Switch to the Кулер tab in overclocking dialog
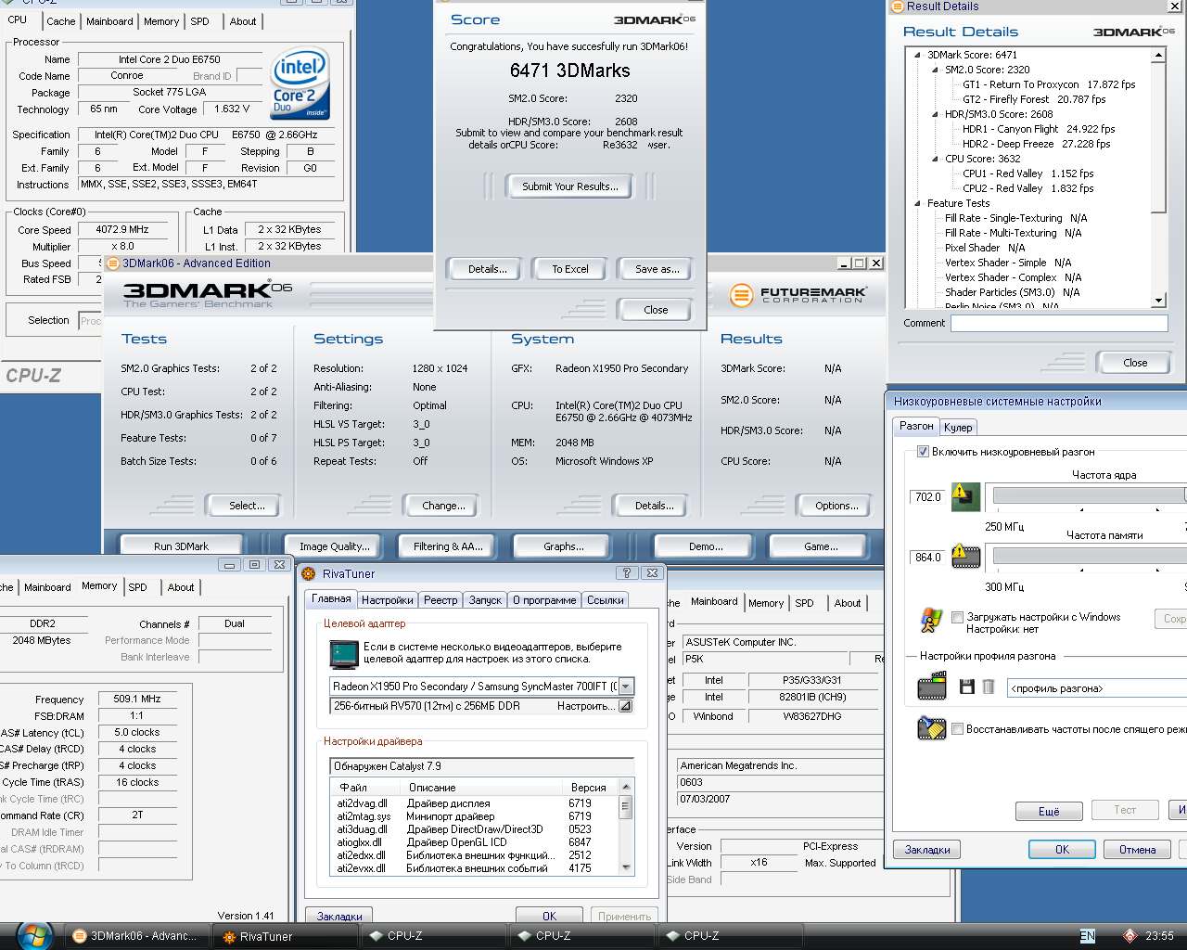This screenshot has height=950, width=1187. point(958,428)
